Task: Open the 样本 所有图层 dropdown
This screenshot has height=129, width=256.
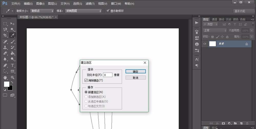Action: [x=83, y=11]
